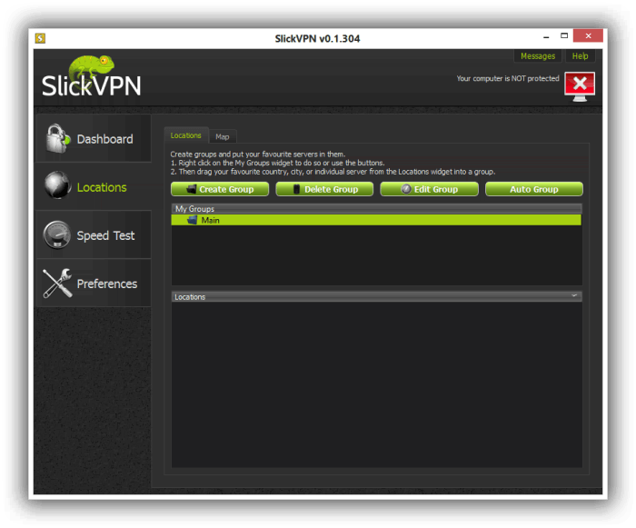This screenshot has height=528, width=636.
Task: Close the SlickVPN window
Action: tap(588, 36)
